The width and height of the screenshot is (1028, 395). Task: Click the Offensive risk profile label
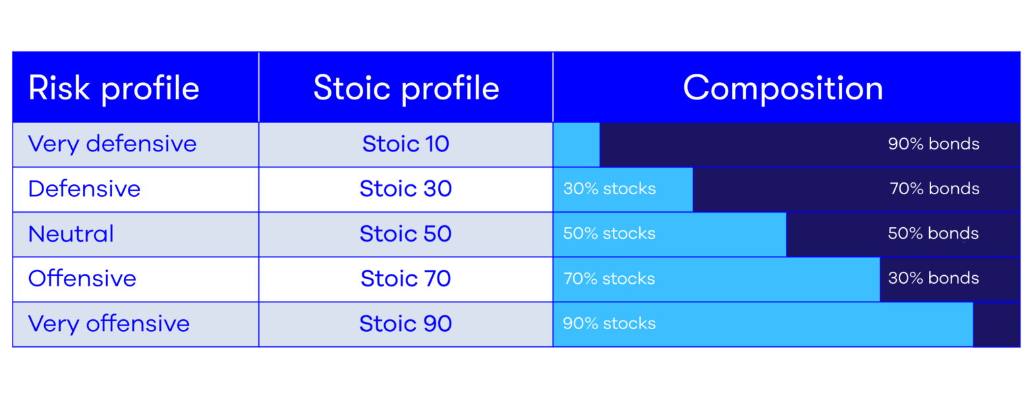click(82, 278)
